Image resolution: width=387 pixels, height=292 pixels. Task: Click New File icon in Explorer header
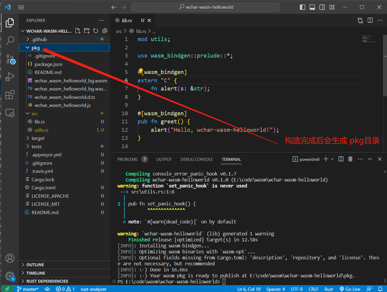[78, 31]
